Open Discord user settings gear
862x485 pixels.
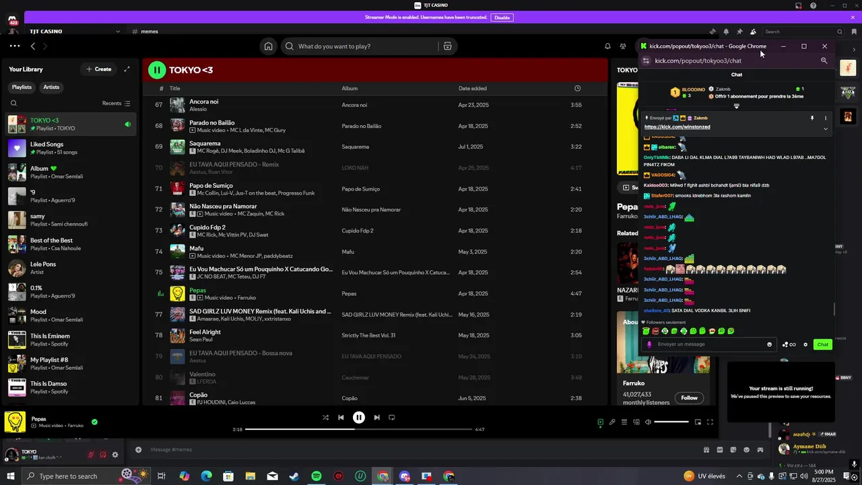(x=115, y=455)
